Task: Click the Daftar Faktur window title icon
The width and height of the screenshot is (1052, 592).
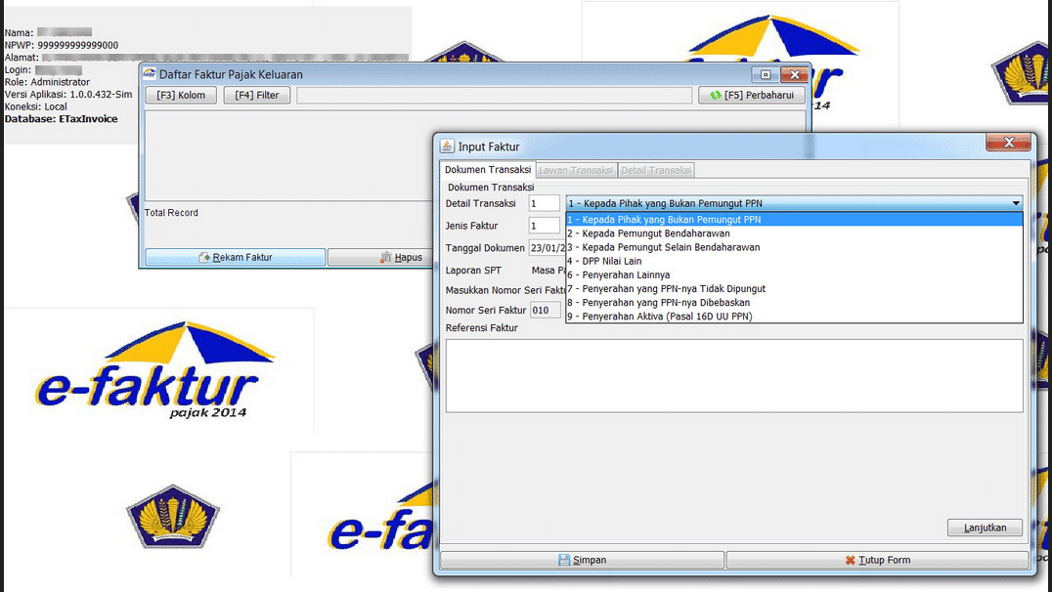Action: [x=149, y=73]
